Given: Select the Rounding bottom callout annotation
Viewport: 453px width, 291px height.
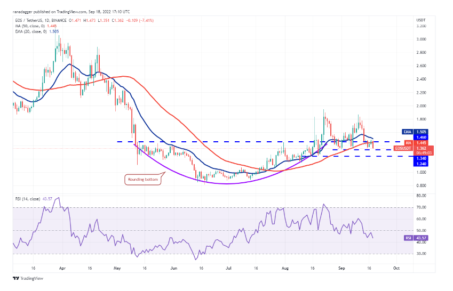Looking at the screenshot, I should [x=143, y=180].
